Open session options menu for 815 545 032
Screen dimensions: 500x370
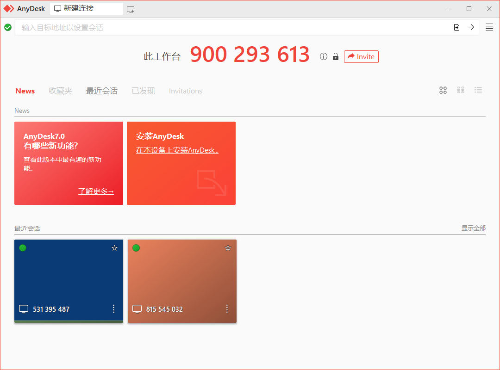pos(227,309)
